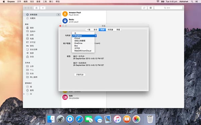This screenshot has width=201, height=125.
Task: Open the star Favorites sidebar entry
Action: [31, 18]
